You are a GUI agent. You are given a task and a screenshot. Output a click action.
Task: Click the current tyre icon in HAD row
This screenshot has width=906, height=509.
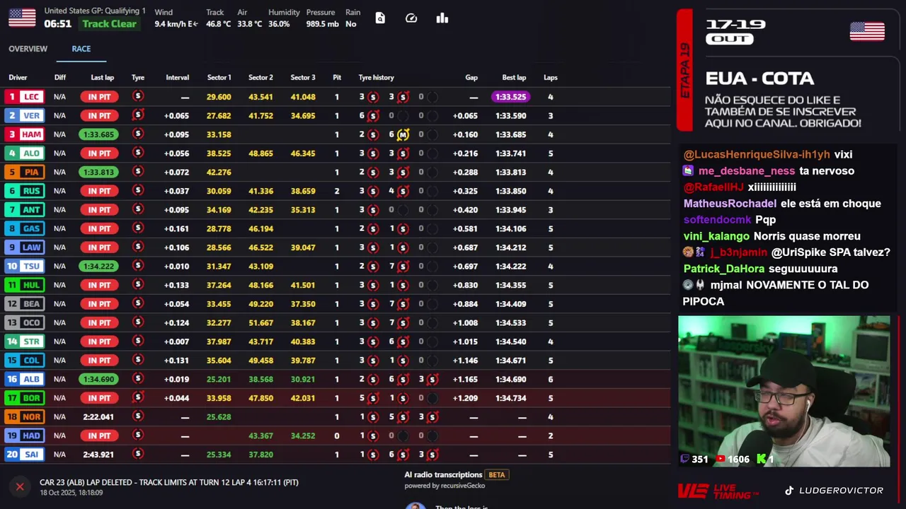pos(138,435)
